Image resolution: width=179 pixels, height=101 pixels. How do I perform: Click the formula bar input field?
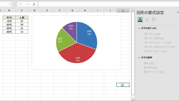click(109, 4)
